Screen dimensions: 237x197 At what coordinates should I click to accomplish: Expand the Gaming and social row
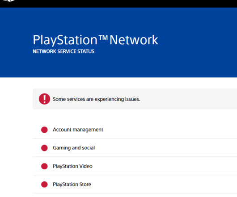point(135,148)
